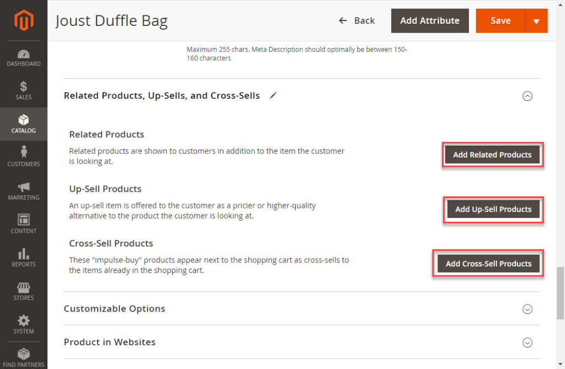
Task: Click pencil icon beside Related Products heading
Action: [x=273, y=95]
